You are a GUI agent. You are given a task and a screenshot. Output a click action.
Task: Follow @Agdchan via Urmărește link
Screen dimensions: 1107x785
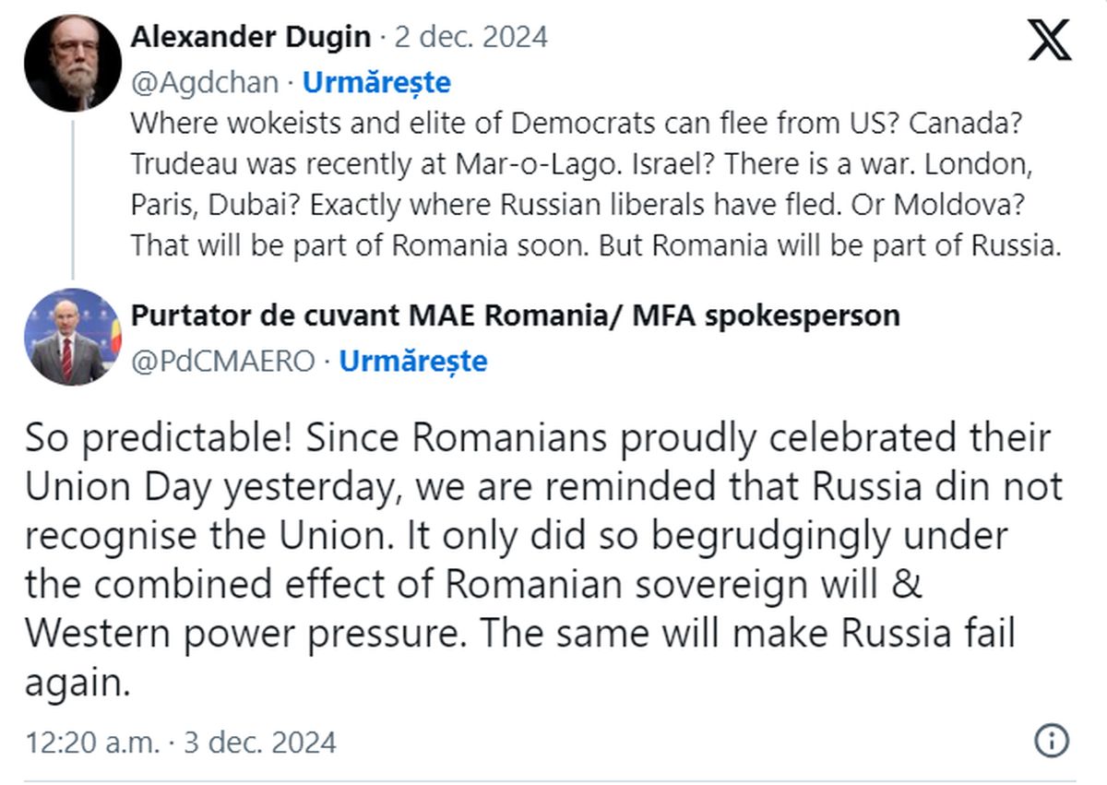[x=376, y=83]
